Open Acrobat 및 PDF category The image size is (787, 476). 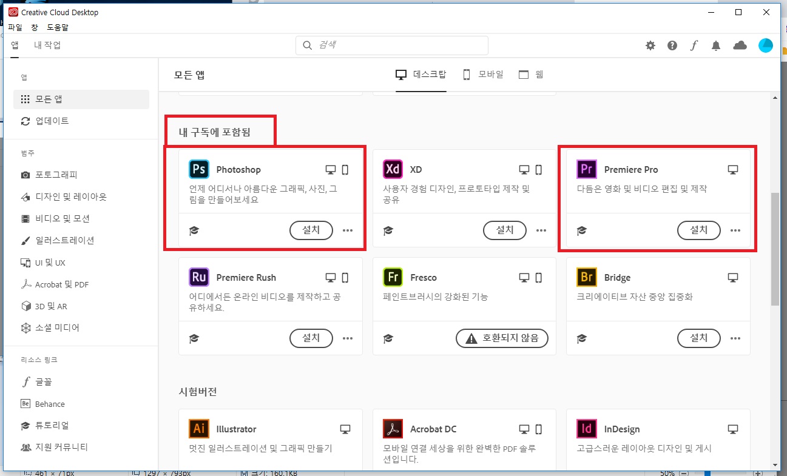[81, 284]
